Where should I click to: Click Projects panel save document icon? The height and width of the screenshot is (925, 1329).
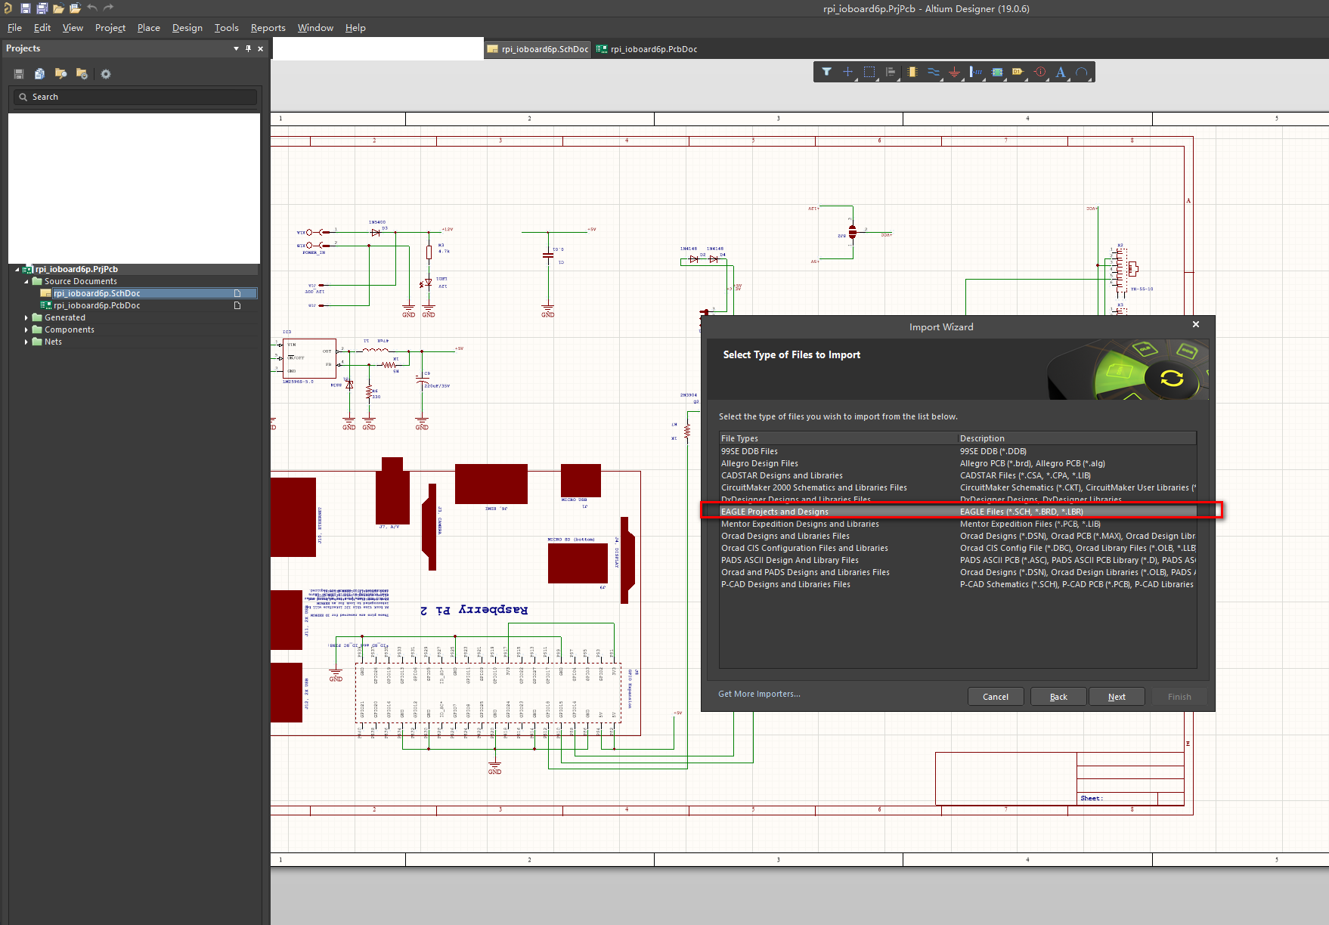click(x=19, y=74)
